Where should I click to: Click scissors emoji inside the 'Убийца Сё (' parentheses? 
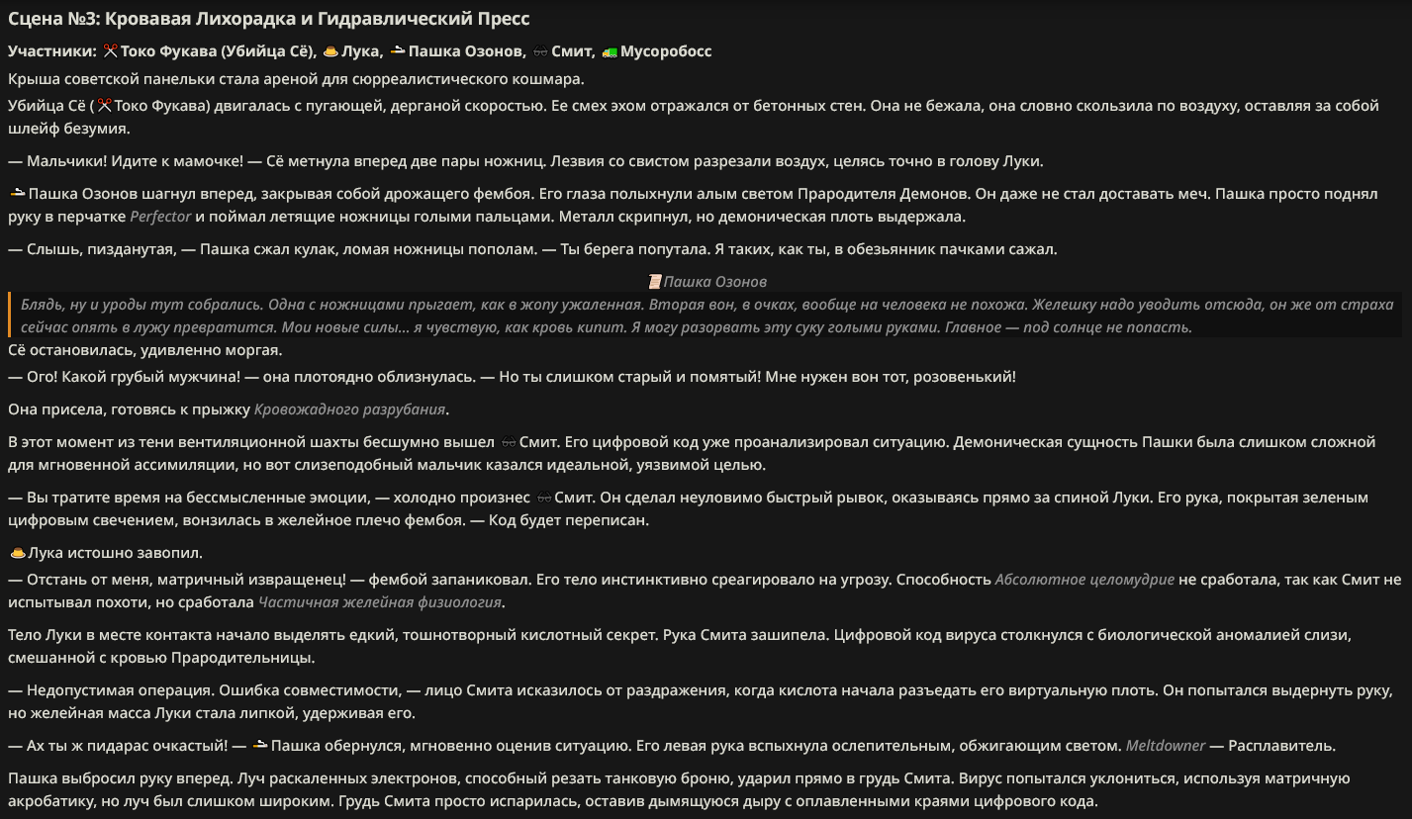[105, 106]
